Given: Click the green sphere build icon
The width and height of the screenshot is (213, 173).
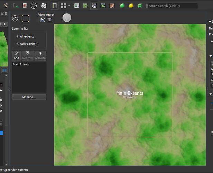Looking at the screenshot, I should [x=122, y=6].
